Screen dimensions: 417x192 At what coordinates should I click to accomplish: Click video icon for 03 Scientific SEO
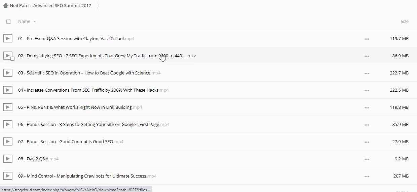point(8,73)
